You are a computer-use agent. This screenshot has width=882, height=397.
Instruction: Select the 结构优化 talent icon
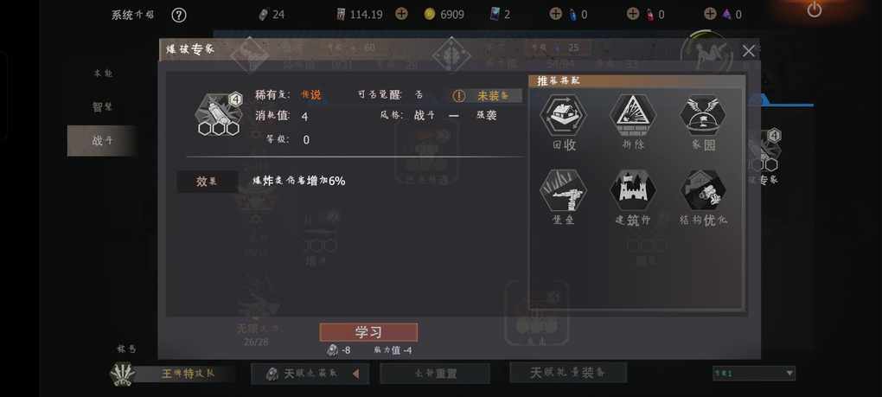703,190
